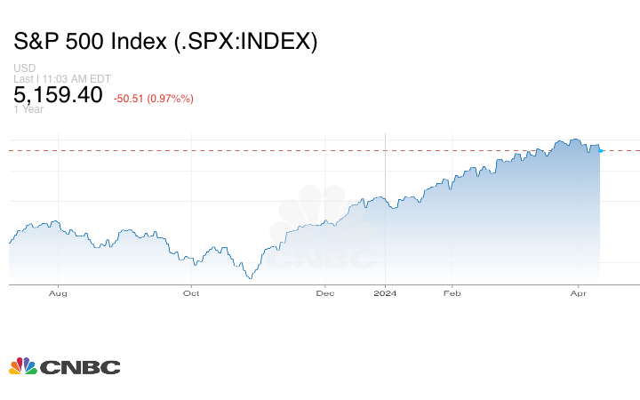Click the CNBC wordmark in the footer

(79, 366)
